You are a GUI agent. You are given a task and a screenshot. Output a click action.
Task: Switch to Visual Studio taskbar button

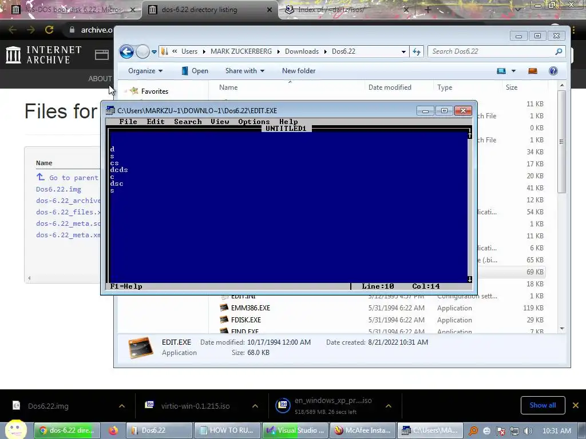(x=295, y=430)
